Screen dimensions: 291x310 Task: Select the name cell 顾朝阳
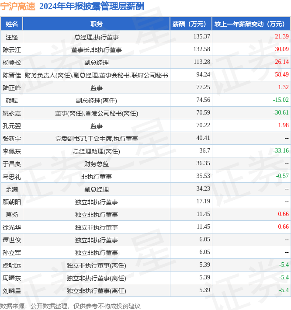[12, 202]
